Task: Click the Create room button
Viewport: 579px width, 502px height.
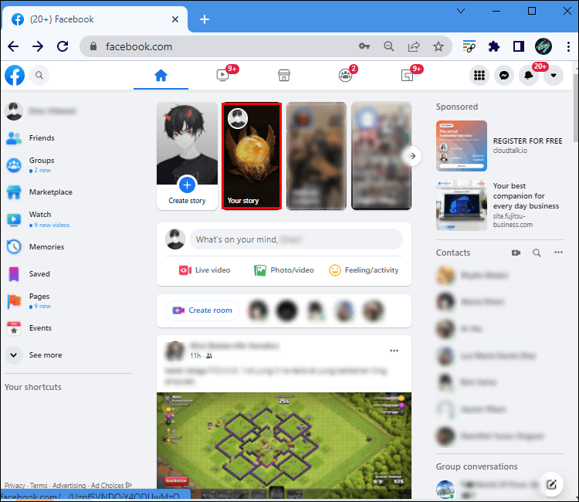Action: click(x=202, y=310)
